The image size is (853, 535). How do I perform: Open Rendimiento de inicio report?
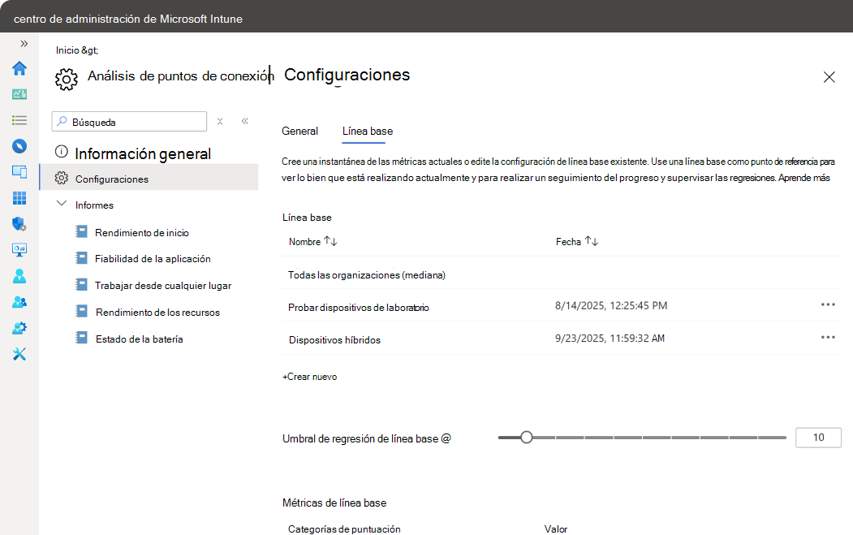tap(141, 232)
